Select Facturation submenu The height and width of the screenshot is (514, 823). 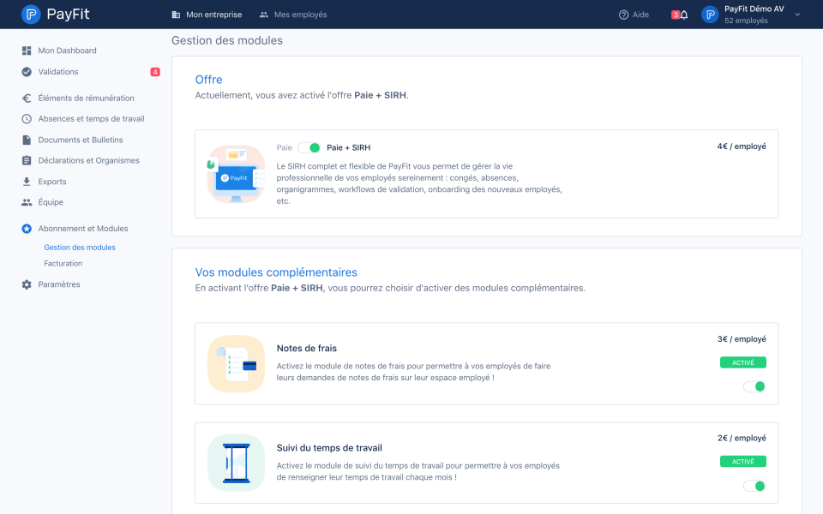tap(63, 264)
